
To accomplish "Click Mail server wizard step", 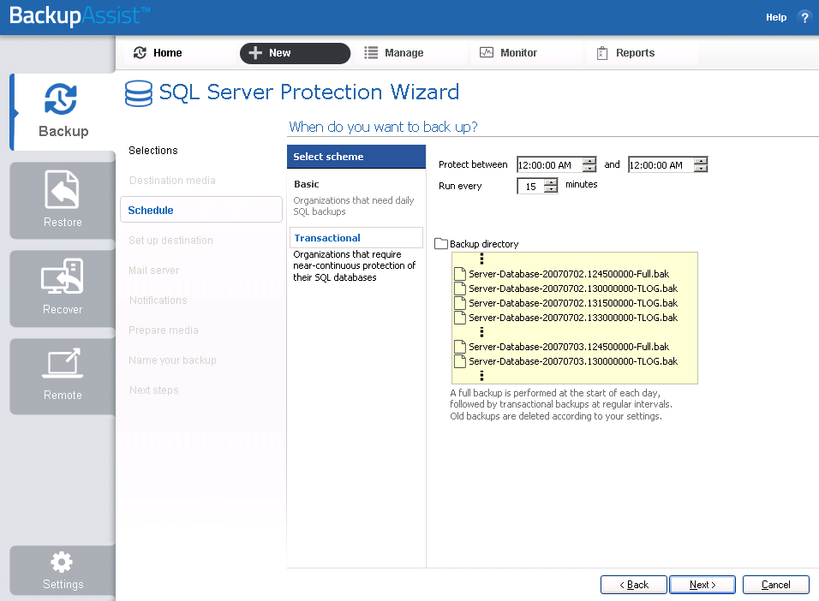I will (154, 270).
